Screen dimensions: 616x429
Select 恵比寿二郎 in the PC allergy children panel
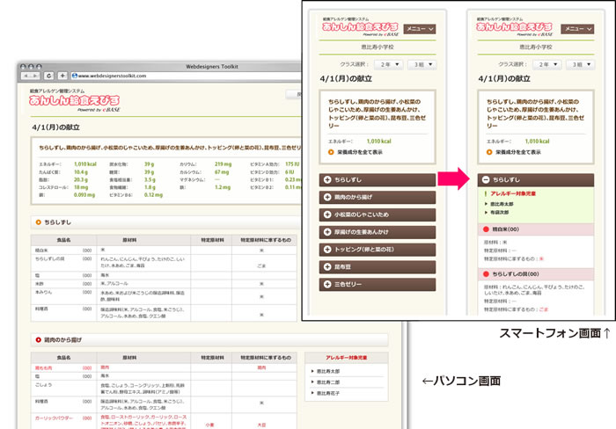click(328, 382)
